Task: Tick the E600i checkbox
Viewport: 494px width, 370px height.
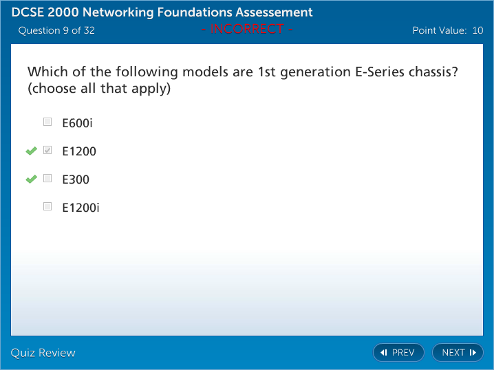Action: click(47, 122)
